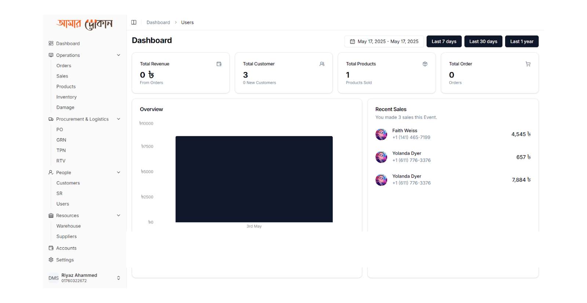This screenshot has height=303, width=587.
Task: Click the 7,884 ৳ sale amount
Action: coord(521,180)
